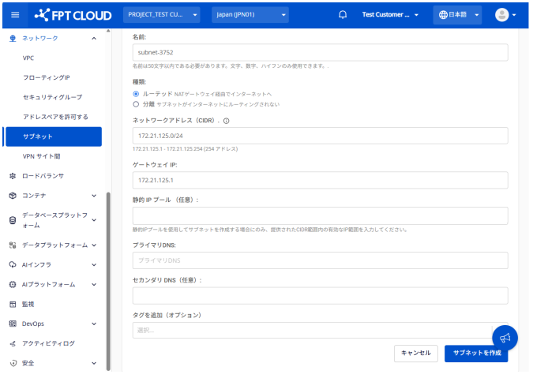Open the user avatar account menu
This screenshot has height=378, width=533.
tap(505, 15)
